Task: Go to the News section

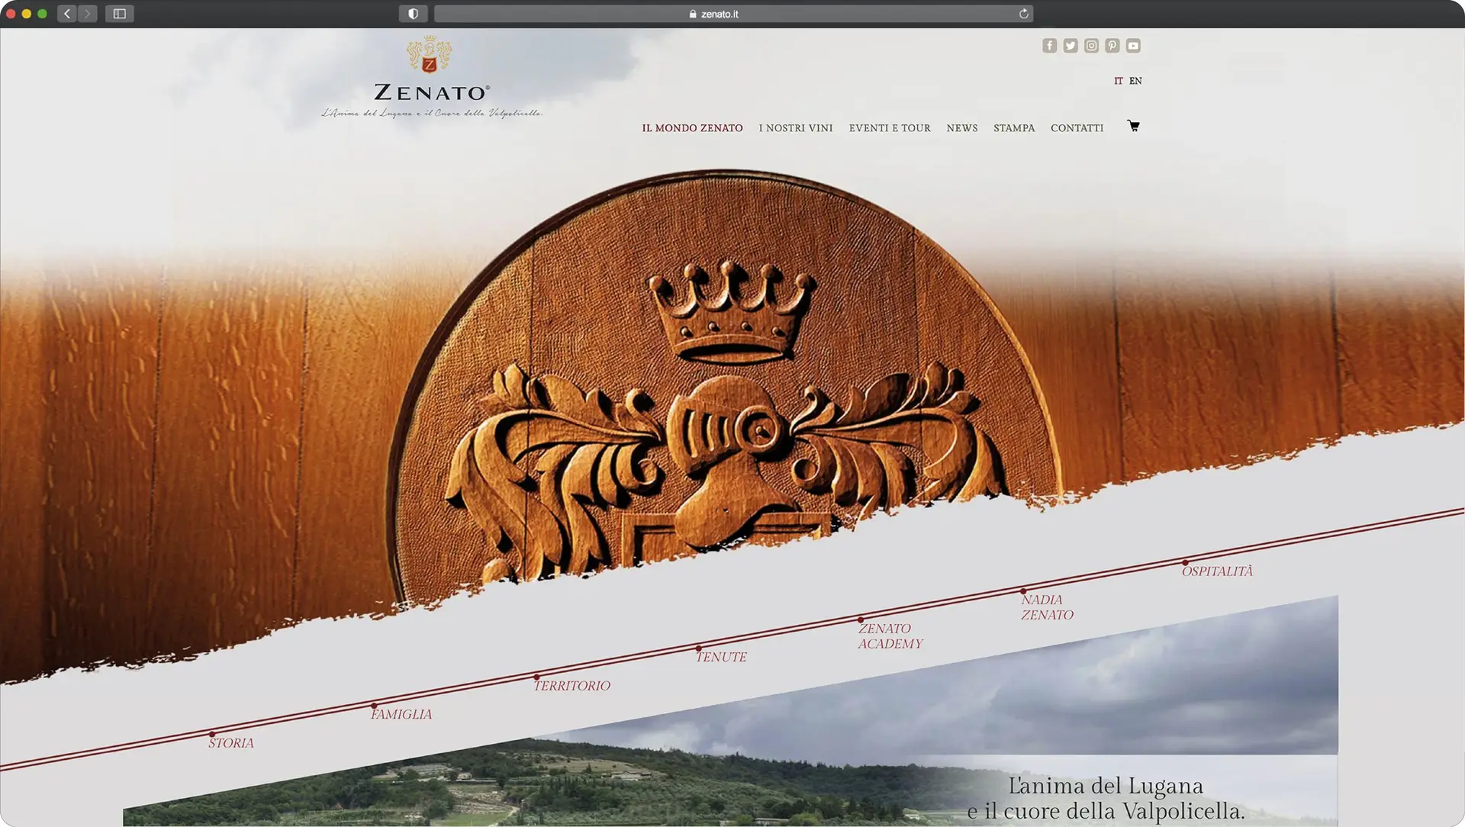Action: [962, 128]
